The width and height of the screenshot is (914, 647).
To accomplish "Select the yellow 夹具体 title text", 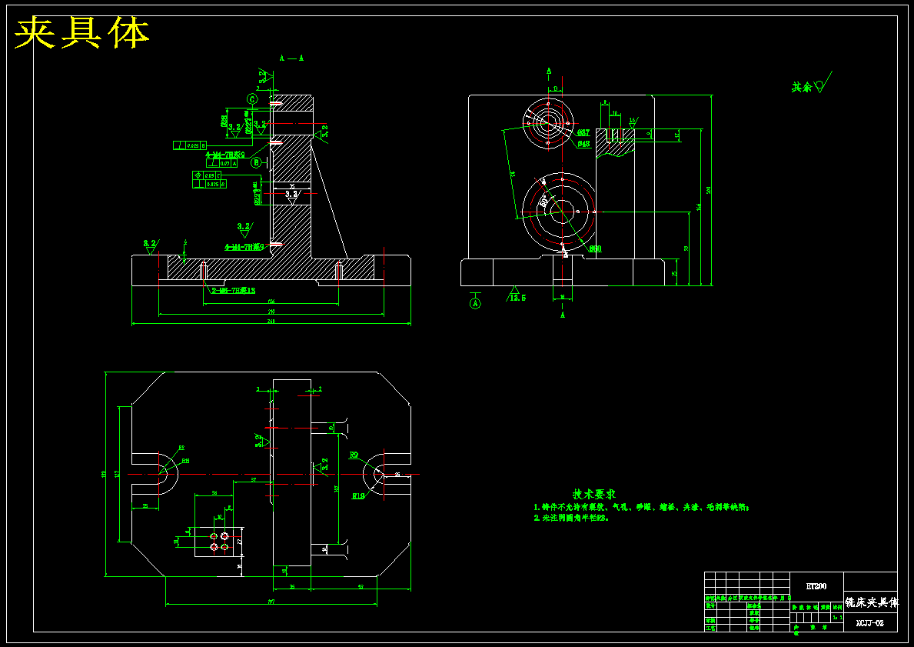I will [81, 33].
